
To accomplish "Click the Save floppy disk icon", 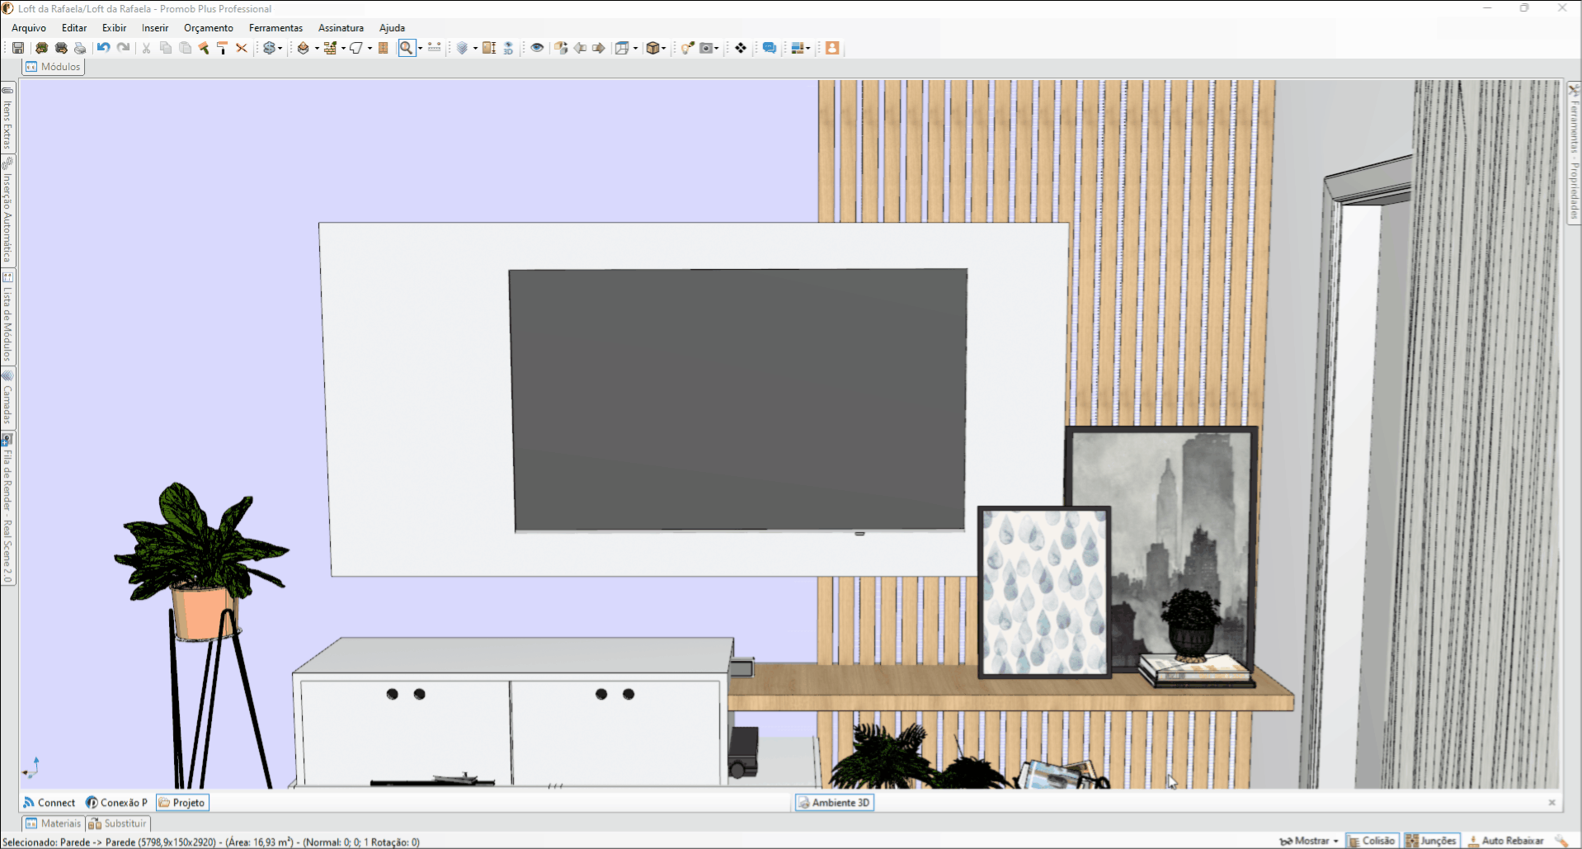I will coord(18,48).
